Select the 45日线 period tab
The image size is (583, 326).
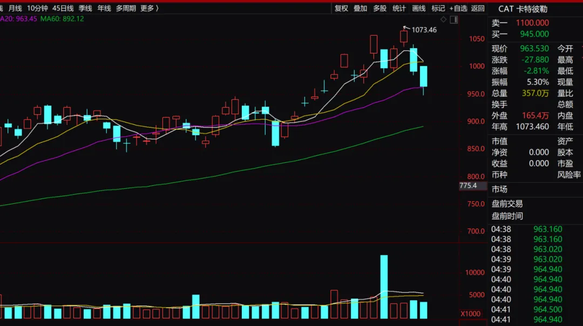63,8
